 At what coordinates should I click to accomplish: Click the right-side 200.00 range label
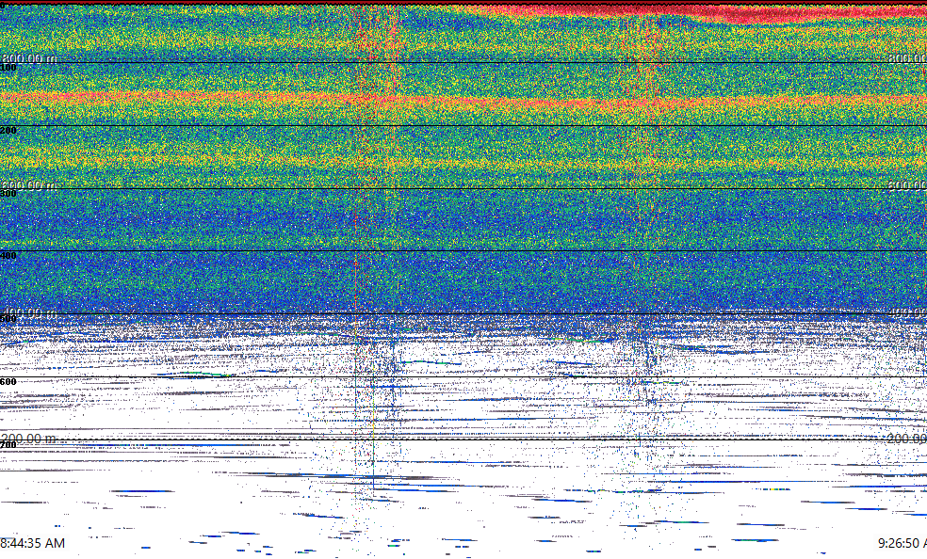tap(907, 439)
